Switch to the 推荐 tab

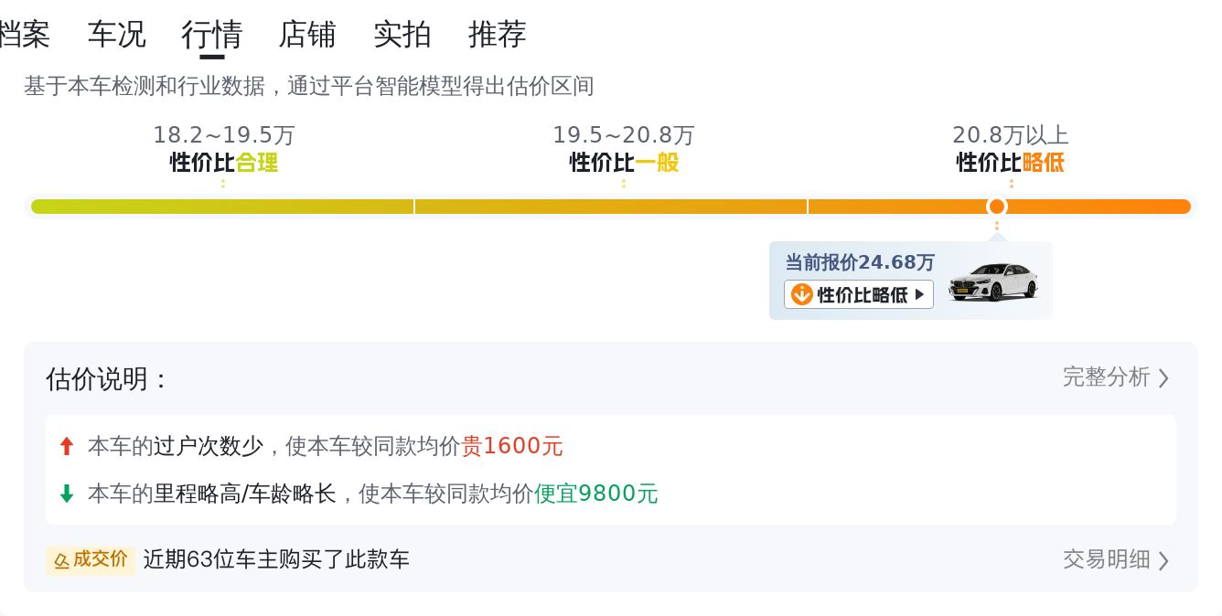point(498,35)
